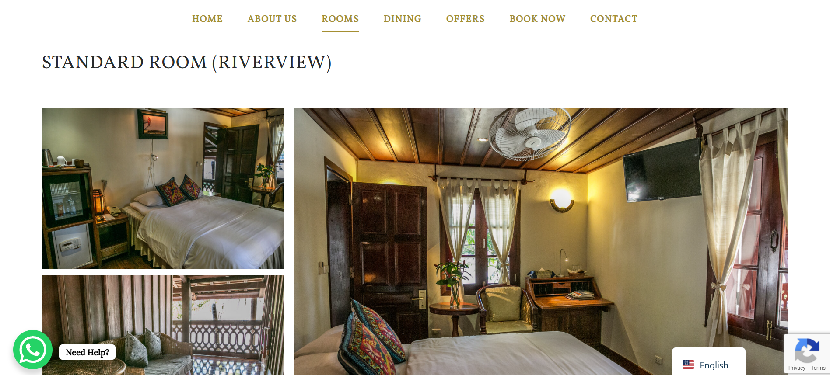The width and height of the screenshot is (830, 375).
Task: Click the Standard Room (Riverview) heading
Action: click(x=187, y=62)
